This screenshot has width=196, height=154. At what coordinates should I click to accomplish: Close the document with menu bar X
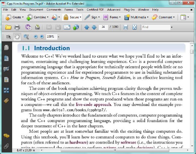click(191, 10)
